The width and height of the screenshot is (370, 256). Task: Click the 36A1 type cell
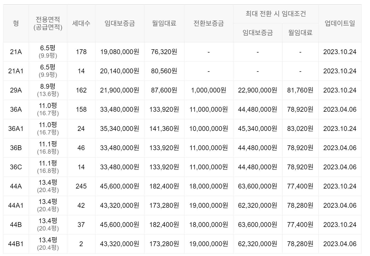[16, 129]
